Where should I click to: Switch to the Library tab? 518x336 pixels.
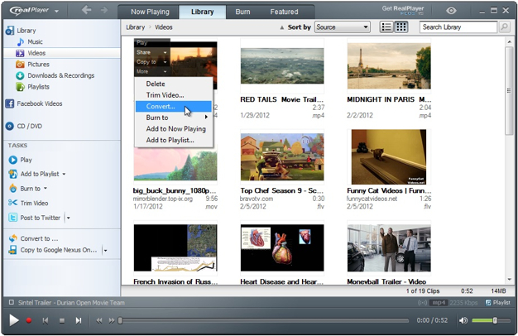coord(202,12)
